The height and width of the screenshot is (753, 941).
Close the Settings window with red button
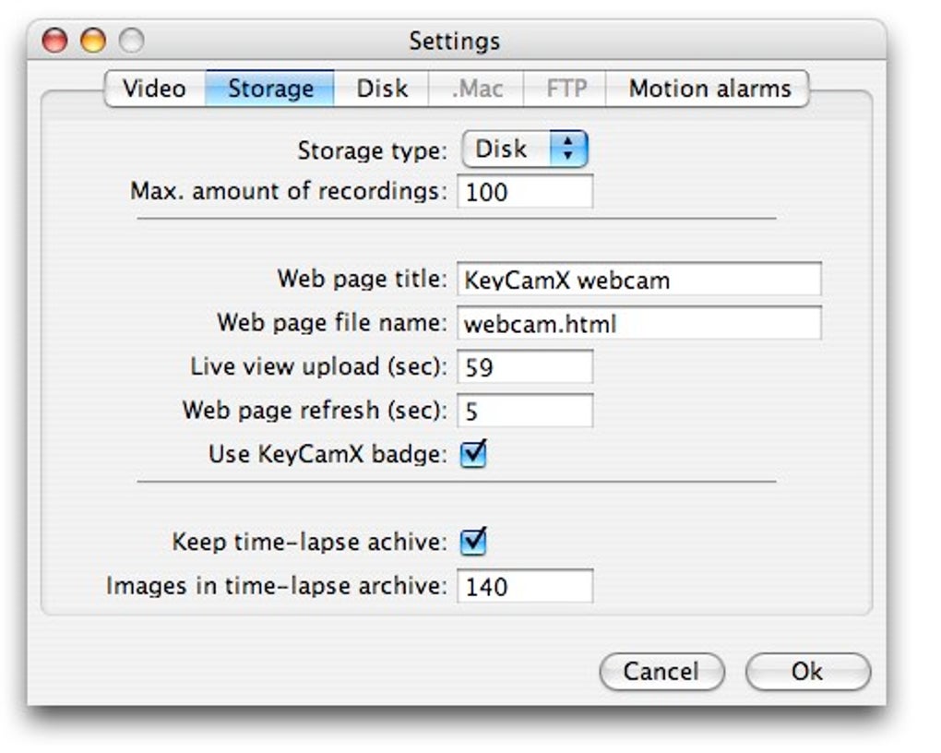click(56, 41)
